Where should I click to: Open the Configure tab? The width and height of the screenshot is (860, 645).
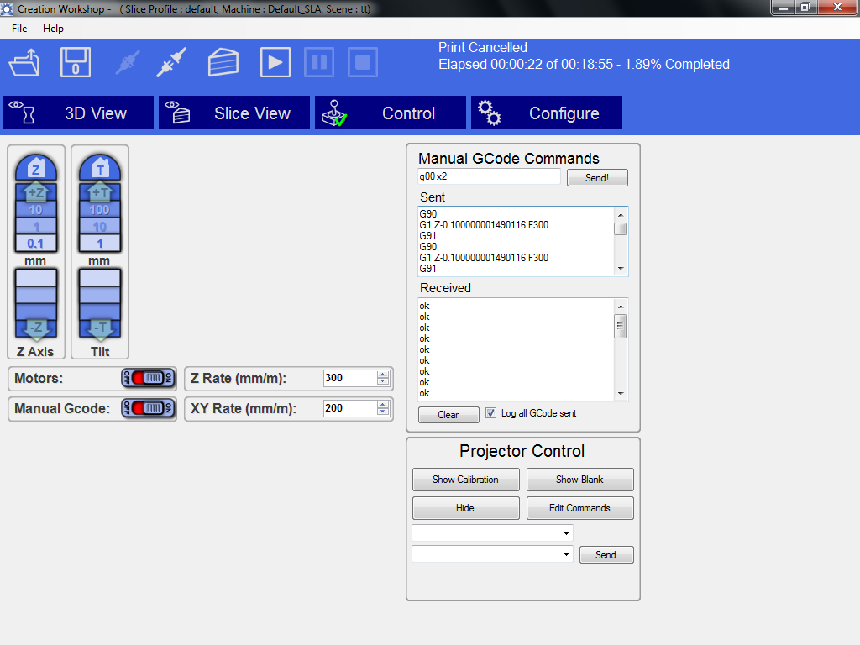[x=546, y=113]
